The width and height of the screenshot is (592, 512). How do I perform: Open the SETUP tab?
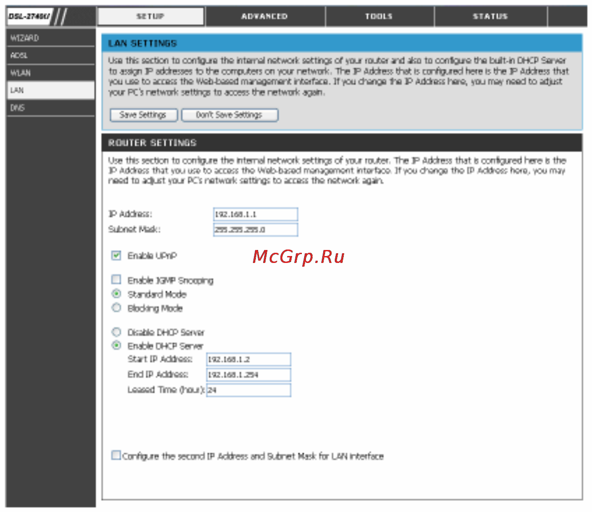point(151,16)
